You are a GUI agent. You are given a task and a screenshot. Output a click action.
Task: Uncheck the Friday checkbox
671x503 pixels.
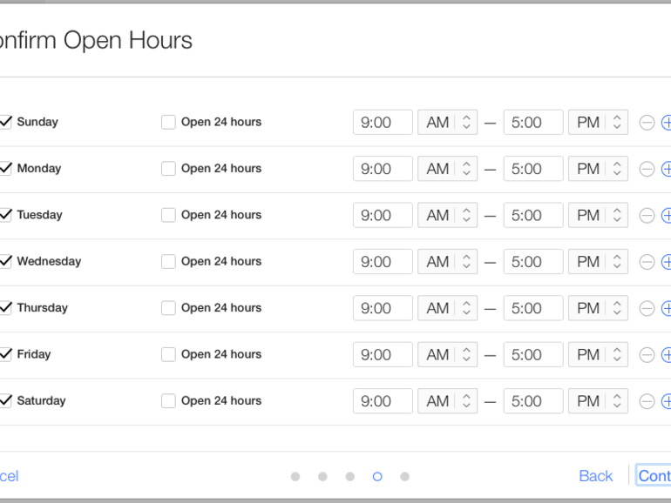(6, 354)
